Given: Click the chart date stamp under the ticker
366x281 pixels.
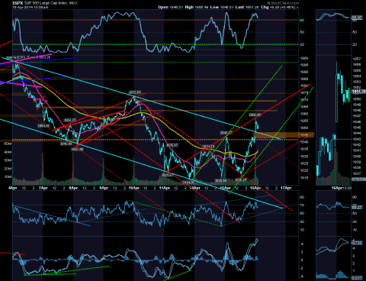Looking at the screenshot, I should pyautogui.click(x=30, y=8).
